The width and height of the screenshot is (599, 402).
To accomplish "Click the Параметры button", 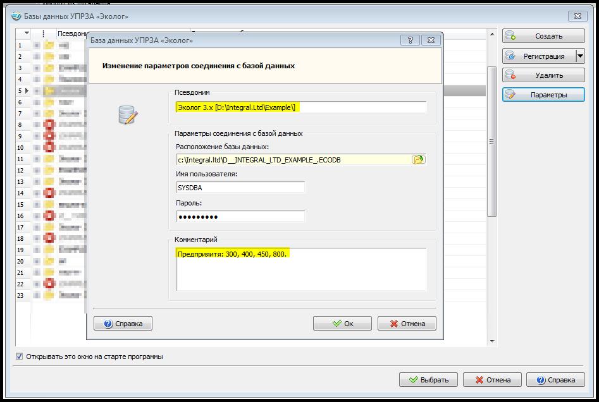I will coord(543,95).
